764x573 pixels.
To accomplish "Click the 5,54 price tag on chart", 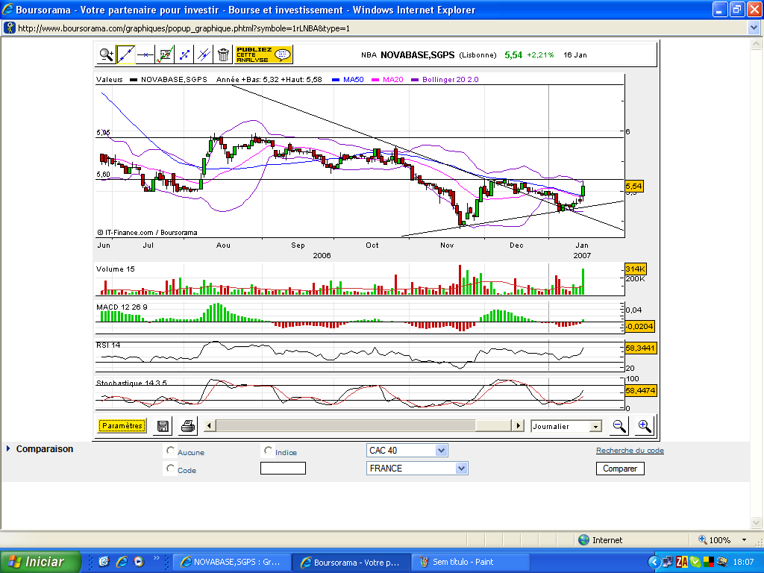I will pyautogui.click(x=633, y=186).
